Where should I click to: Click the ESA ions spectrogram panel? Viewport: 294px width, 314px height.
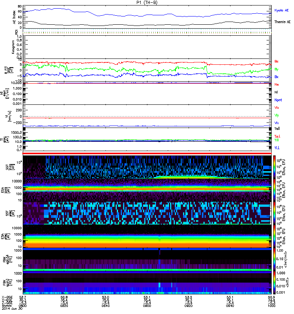coord(147,190)
